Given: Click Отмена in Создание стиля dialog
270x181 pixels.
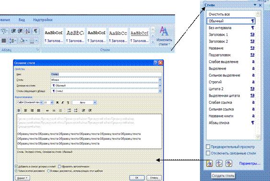Looking at the screenshot, I should (154, 178).
